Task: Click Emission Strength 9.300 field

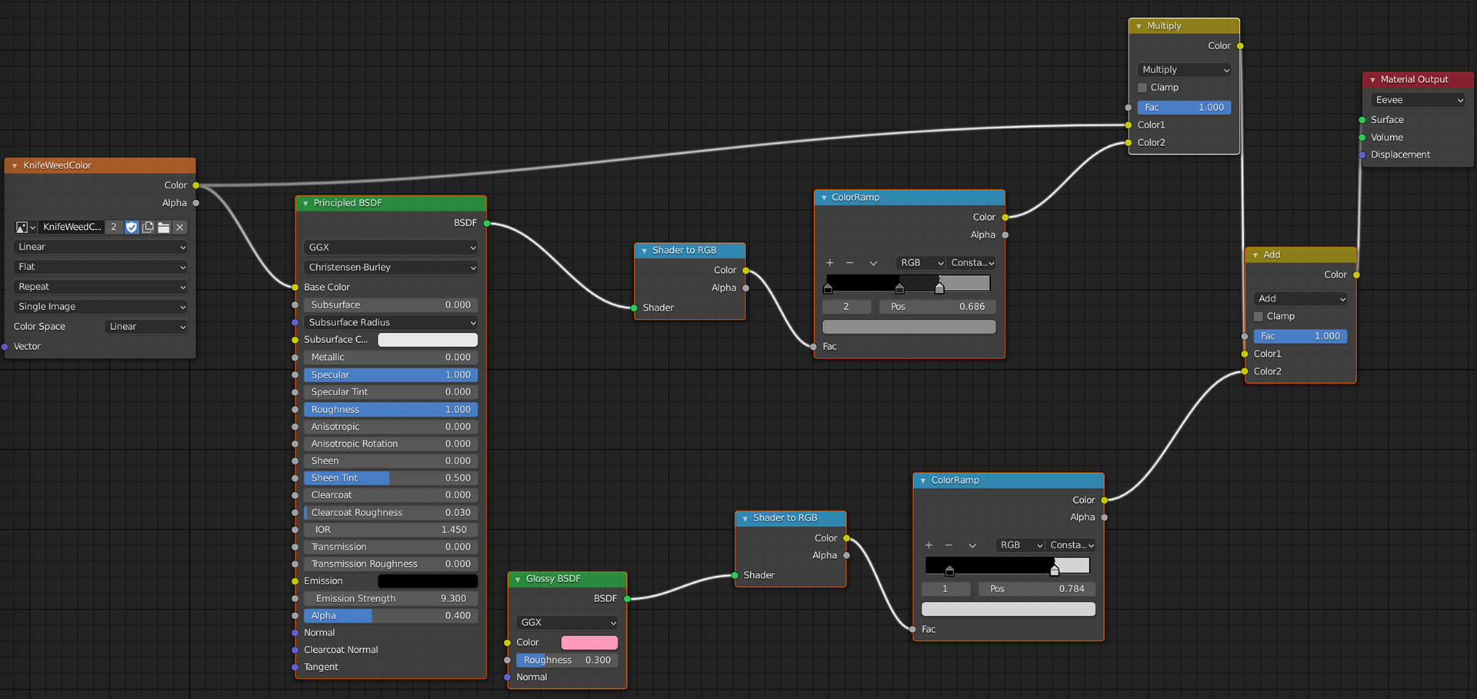Action: click(x=391, y=598)
